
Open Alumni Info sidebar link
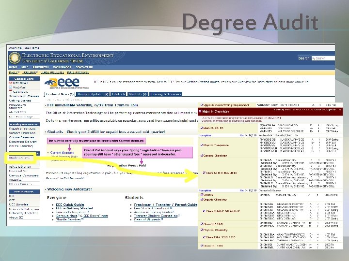tap(17, 112)
